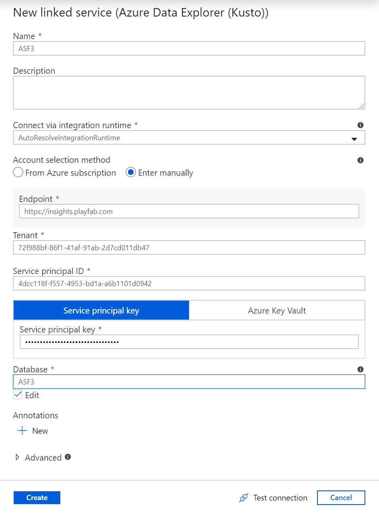This screenshot has height=513, width=379.
Task: Click the Database field info icon
Action: click(x=360, y=369)
